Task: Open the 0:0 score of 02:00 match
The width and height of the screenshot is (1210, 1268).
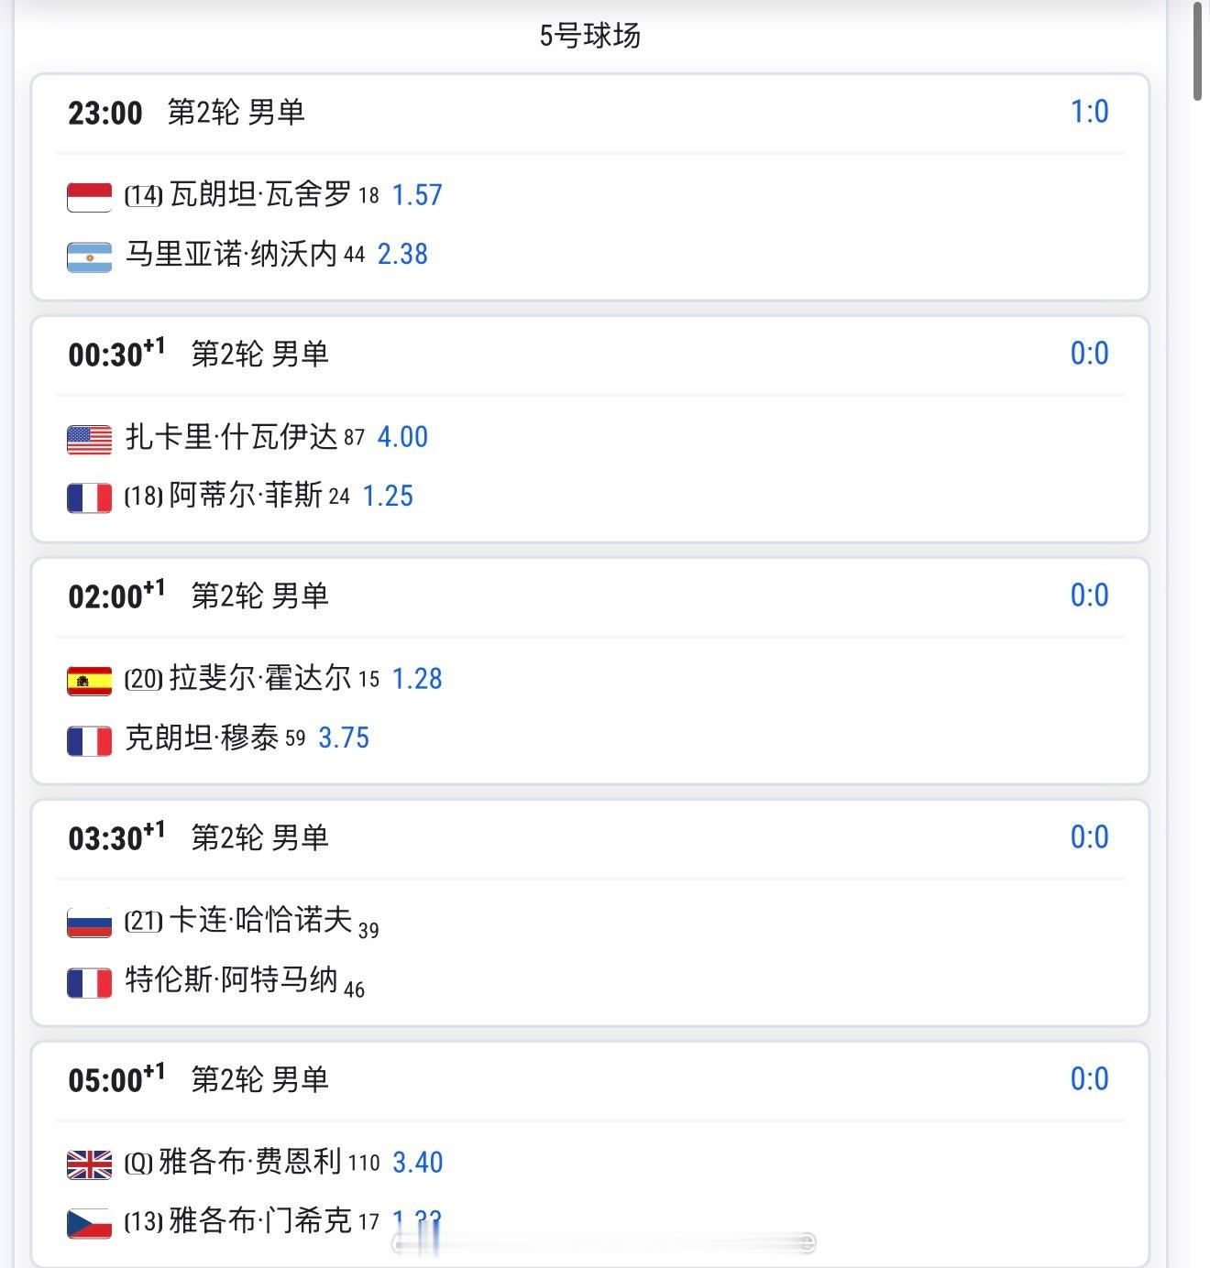Action: 1089,596
